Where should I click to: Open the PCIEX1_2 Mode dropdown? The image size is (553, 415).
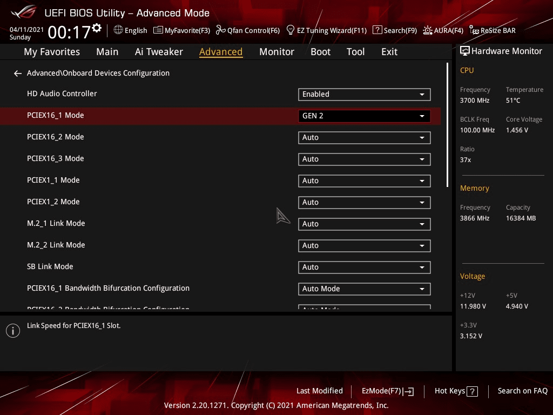365,203
